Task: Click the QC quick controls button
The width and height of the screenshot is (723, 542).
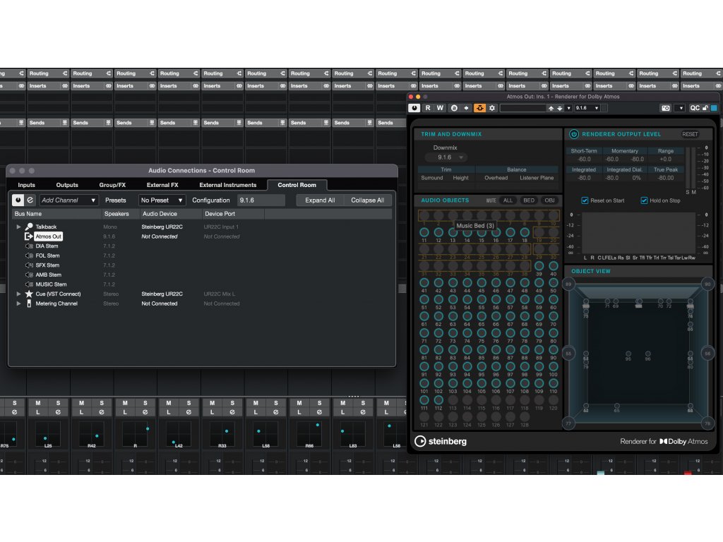Action: pos(695,108)
